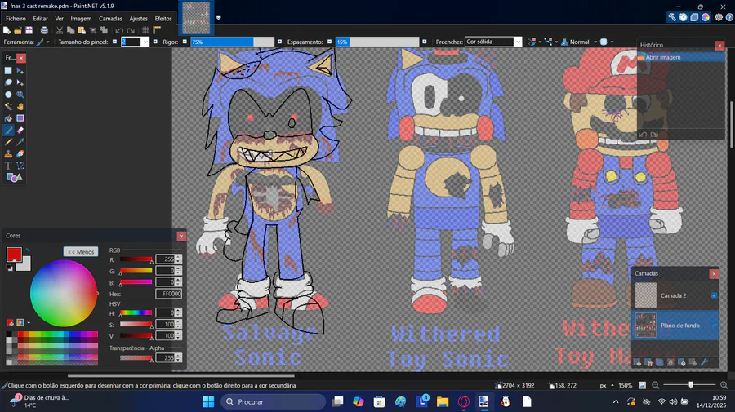Select the Text tool
Image resolution: width=735 pixels, height=412 pixels.
[8, 166]
